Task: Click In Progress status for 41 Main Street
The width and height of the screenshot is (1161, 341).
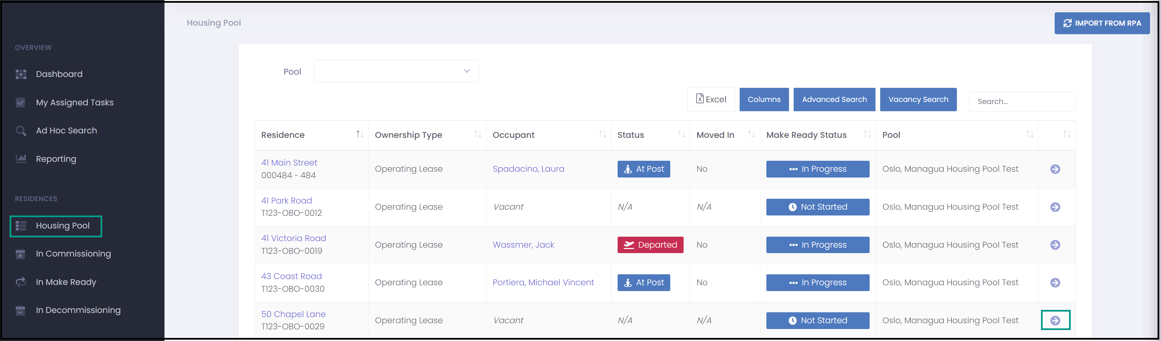Action: click(x=818, y=169)
